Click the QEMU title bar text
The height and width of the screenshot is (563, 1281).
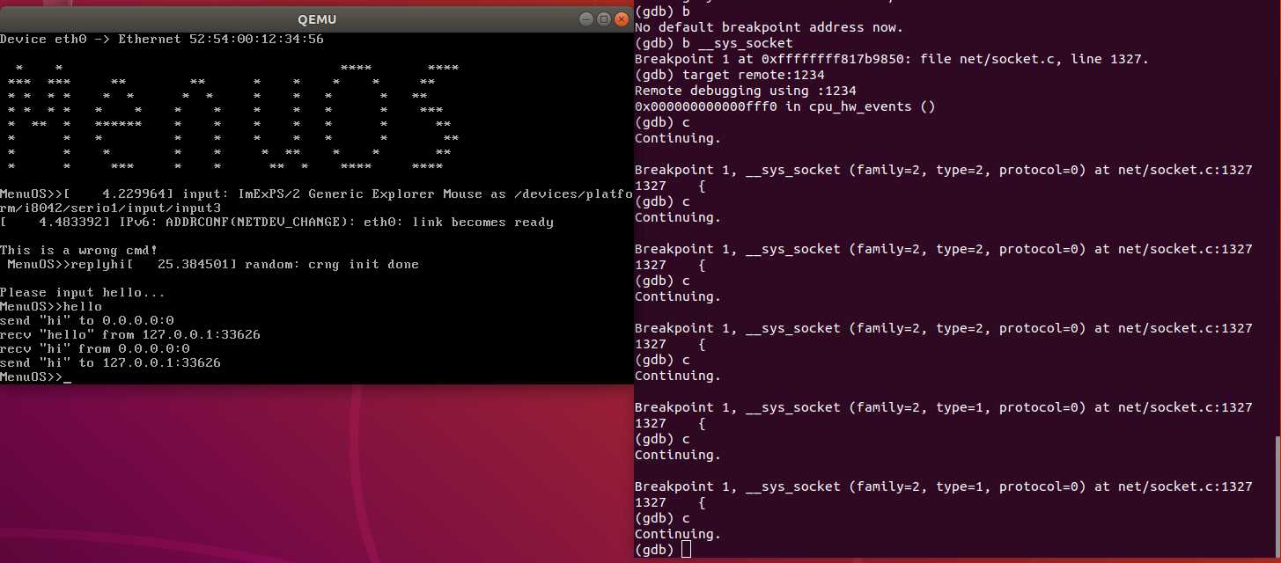317,19
